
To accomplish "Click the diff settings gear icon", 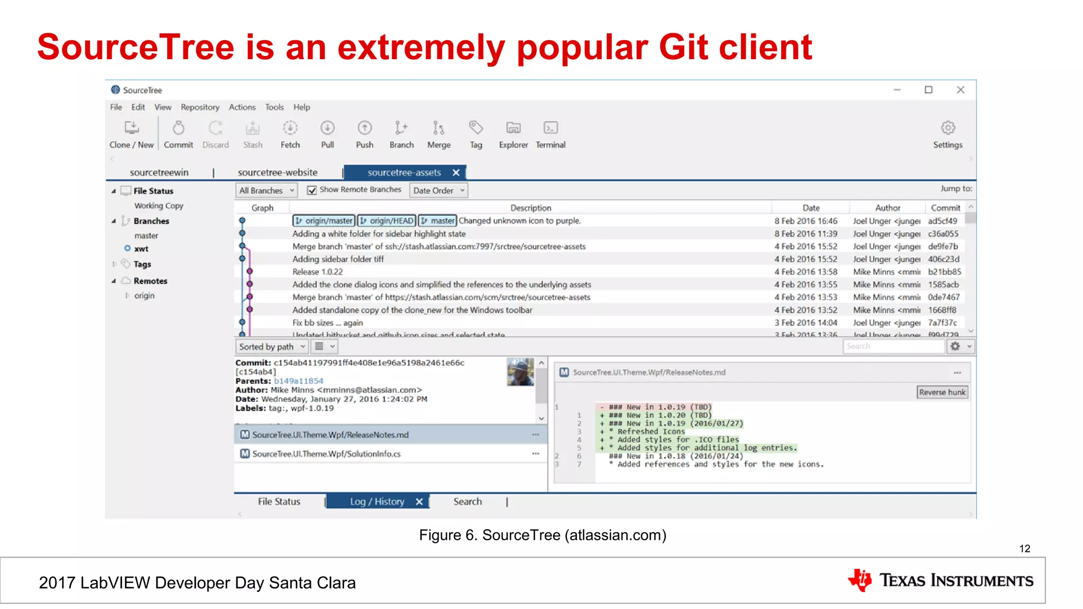I will (955, 346).
